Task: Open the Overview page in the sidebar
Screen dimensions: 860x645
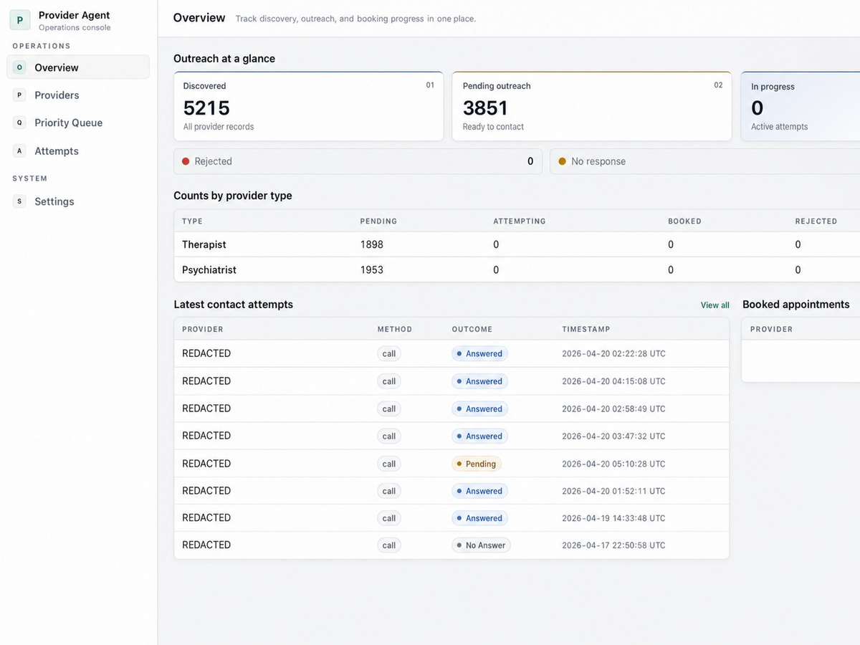Action: [x=78, y=67]
